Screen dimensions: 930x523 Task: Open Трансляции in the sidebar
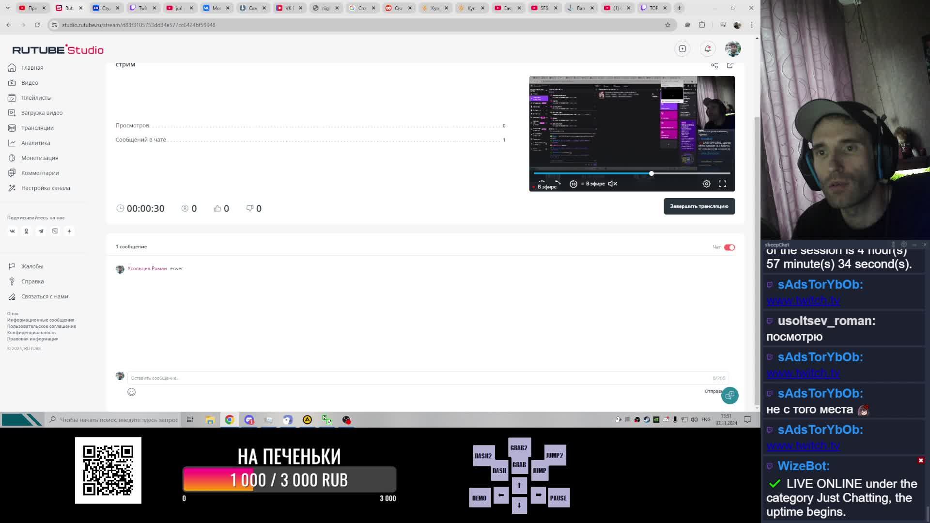click(x=37, y=128)
